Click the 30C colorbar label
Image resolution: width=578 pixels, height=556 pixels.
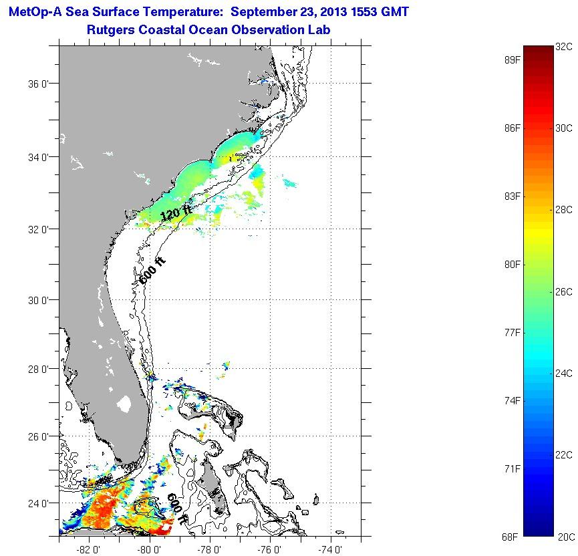(x=564, y=128)
